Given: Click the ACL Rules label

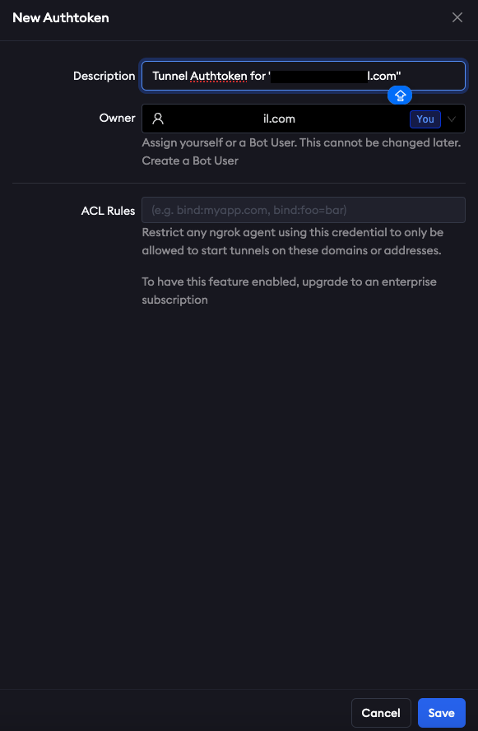Looking at the screenshot, I should click(108, 211).
